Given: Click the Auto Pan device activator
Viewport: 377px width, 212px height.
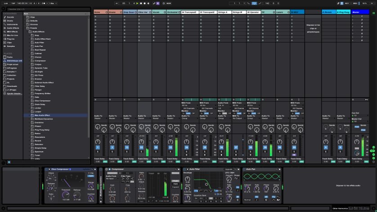Looking at the screenshot, I should [244, 169].
